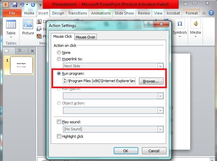Open the Customize Quick Access Toolbar dropdown
The height and width of the screenshot is (161, 217).
(40, 5)
